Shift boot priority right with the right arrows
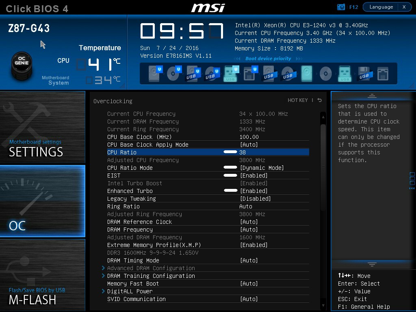Image resolution: width=416 pixels, height=312 pixels. coord(299,58)
